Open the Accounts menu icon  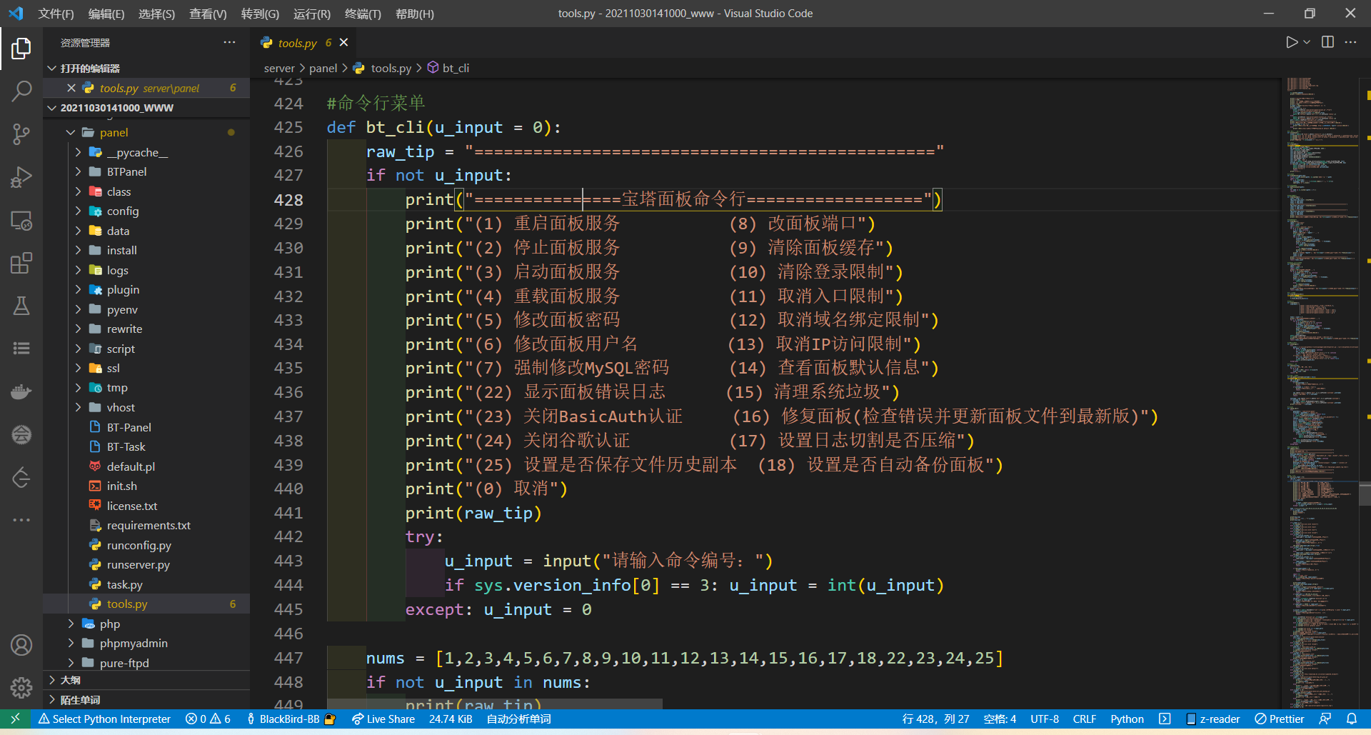pos(21,645)
